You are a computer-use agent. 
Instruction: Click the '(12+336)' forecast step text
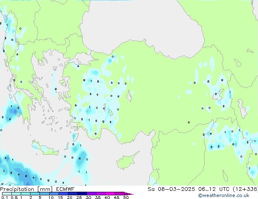pyautogui.click(x=245, y=189)
